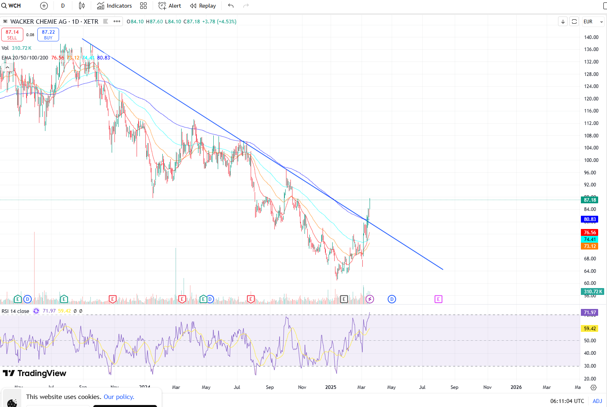Click the red SELL 87.14 button
Image resolution: width=607 pixels, height=407 pixels.
12,35
